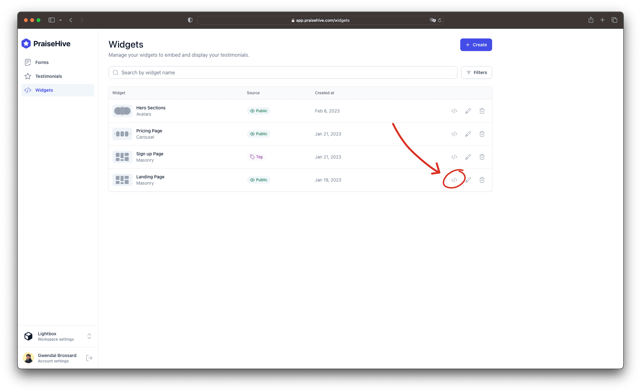Screen dimensions: 641x392
Task: Open the Filters dropdown
Action: (x=476, y=72)
